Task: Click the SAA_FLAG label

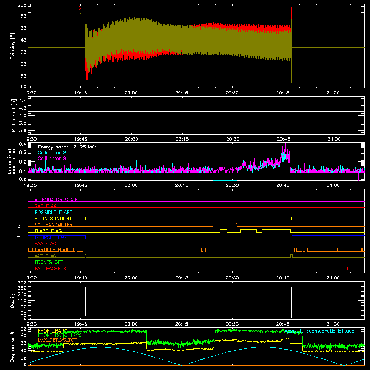Action: [45, 243]
